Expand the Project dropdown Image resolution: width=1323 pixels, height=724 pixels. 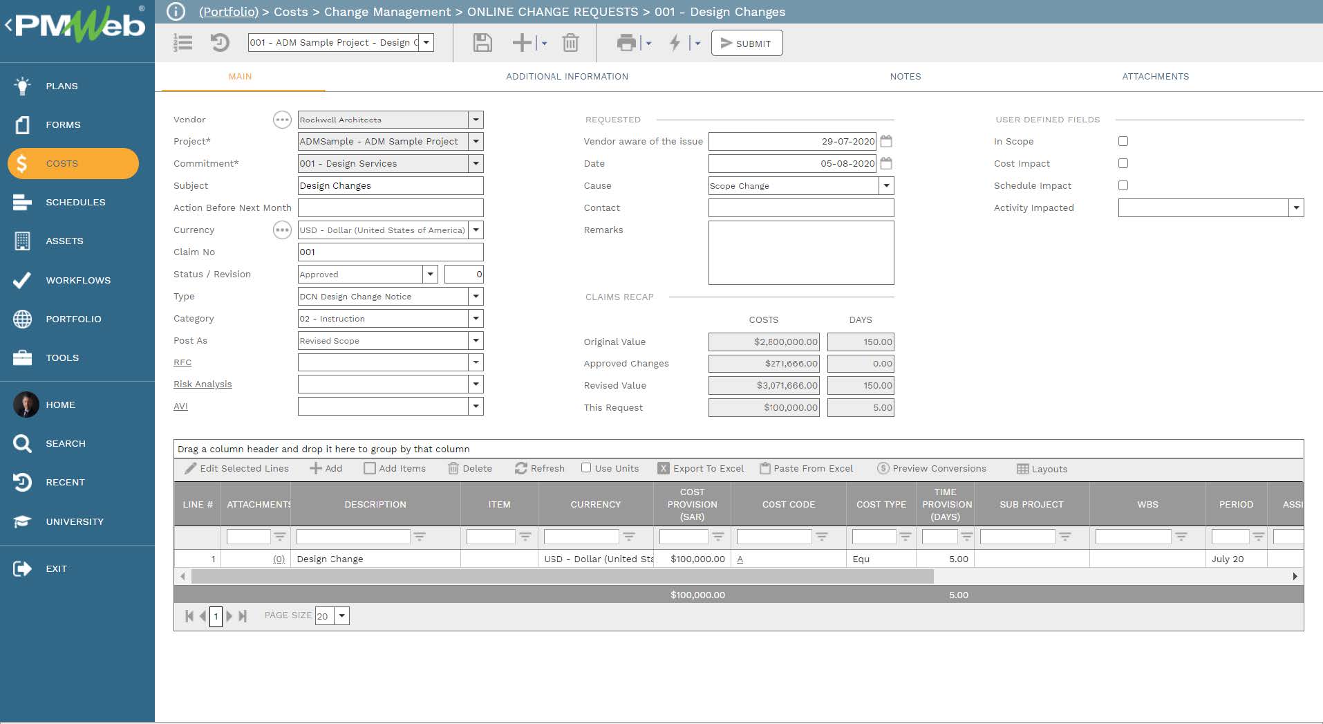476,141
